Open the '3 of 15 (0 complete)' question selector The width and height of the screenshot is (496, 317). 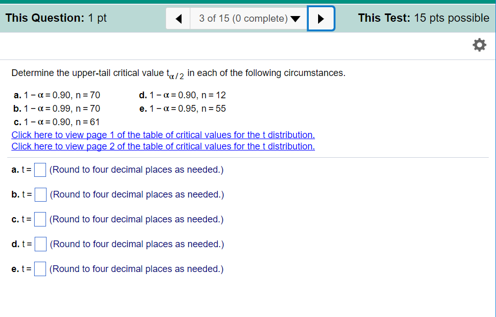(x=248, y=18)
